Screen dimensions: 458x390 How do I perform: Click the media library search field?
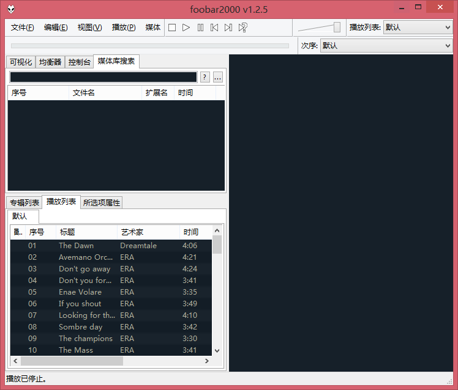103,77
